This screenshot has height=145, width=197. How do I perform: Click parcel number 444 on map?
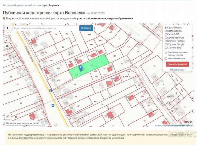coord(89,34)
